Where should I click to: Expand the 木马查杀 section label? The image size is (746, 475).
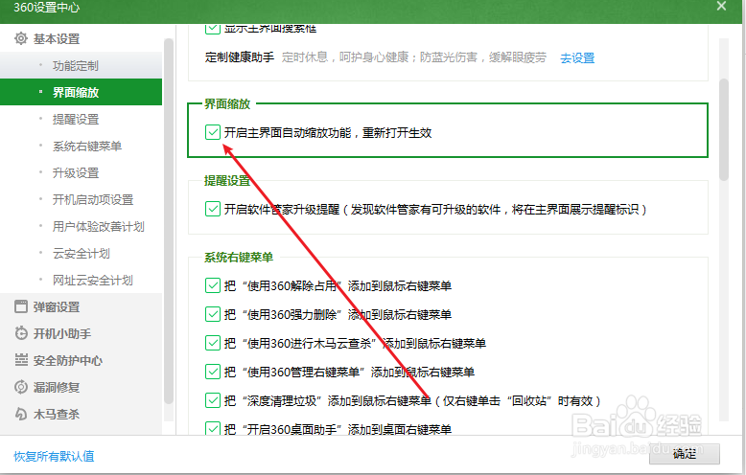point(57,415)
